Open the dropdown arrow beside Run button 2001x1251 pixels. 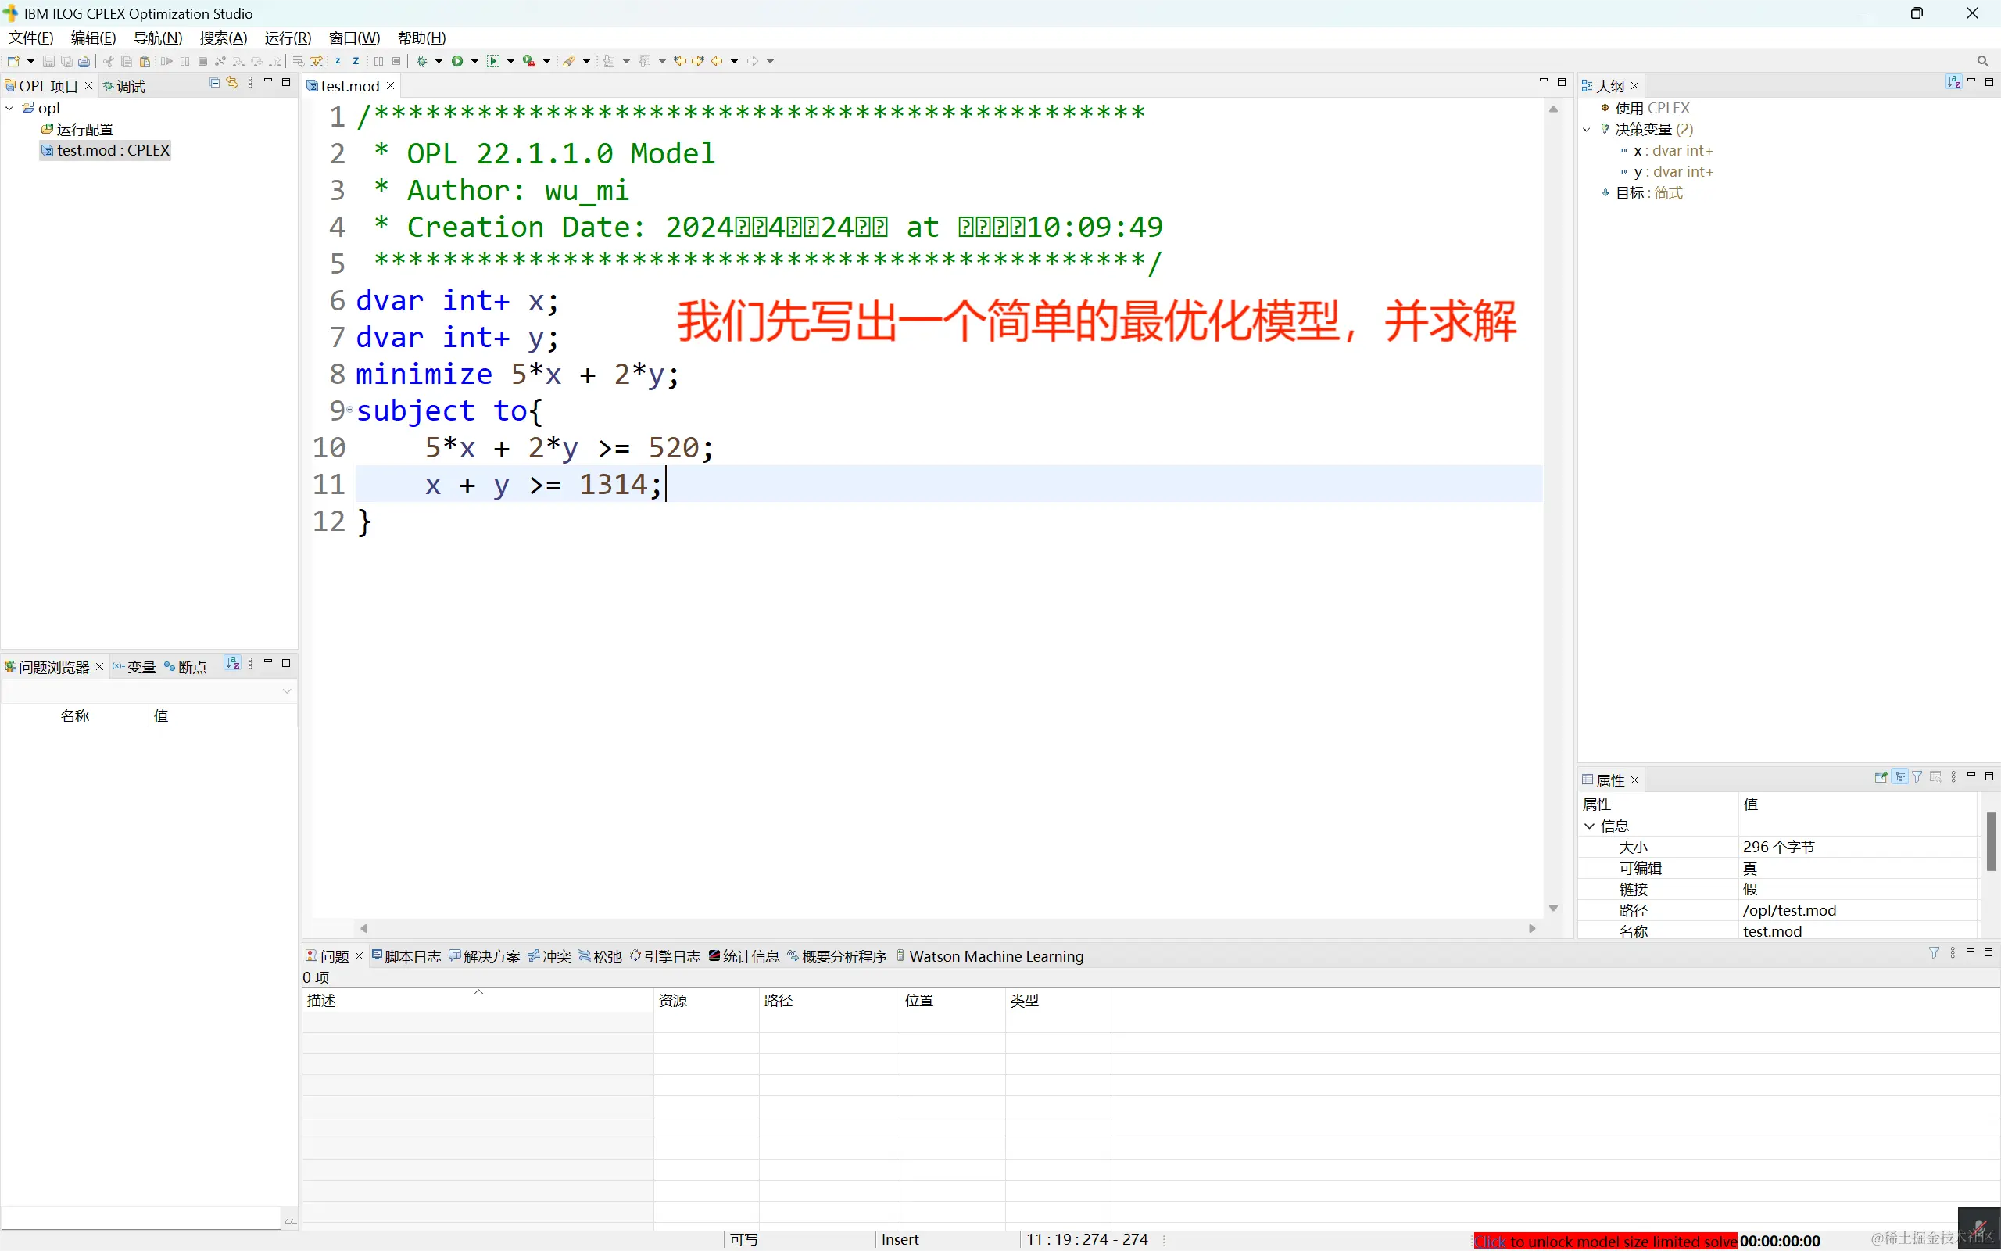pos(474,61)
